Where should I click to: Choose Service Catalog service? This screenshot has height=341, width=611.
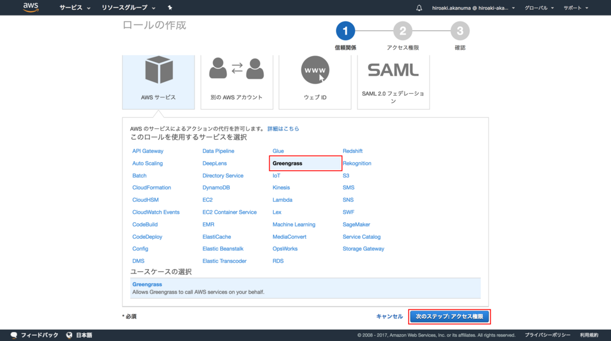[361, 237]
